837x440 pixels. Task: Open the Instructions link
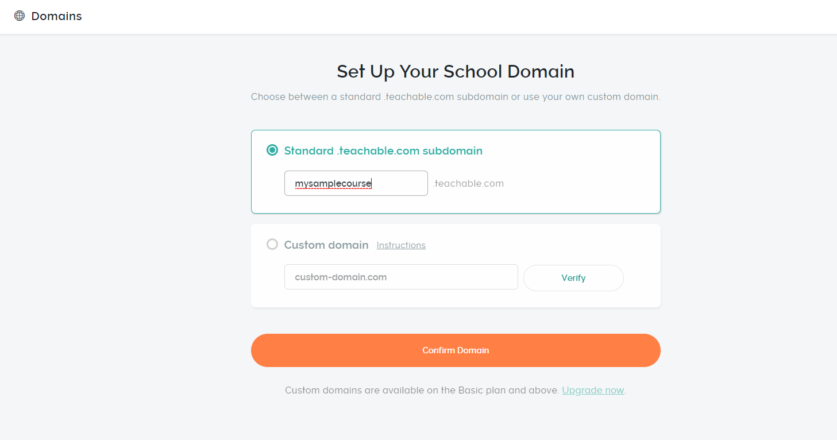click(x=401, y=245)
